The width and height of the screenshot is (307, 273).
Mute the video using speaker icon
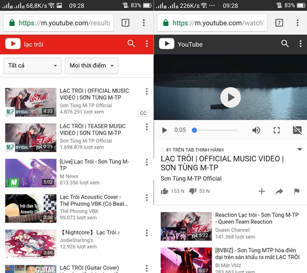tap(256, 130)
